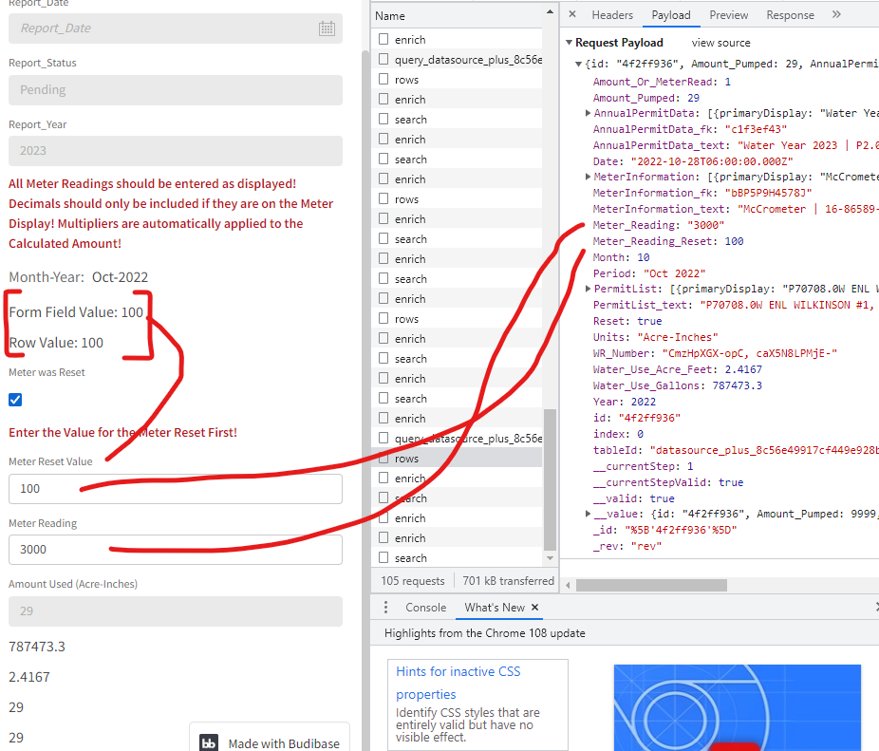The image size is (879, 751).
Task: Switch to the Preview tab
Action: tap(728, 14)
